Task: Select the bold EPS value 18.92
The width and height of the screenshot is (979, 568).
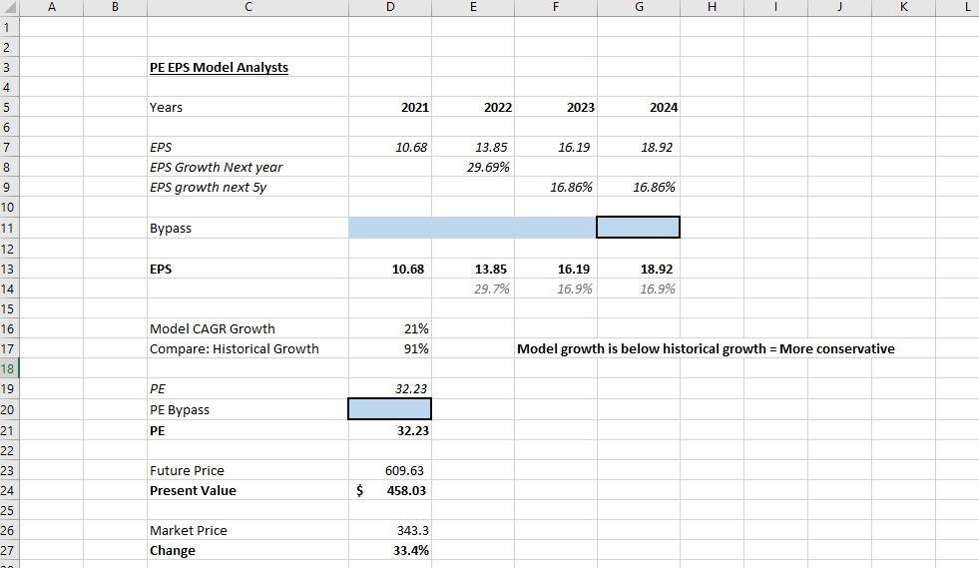Action: point(639,269)
